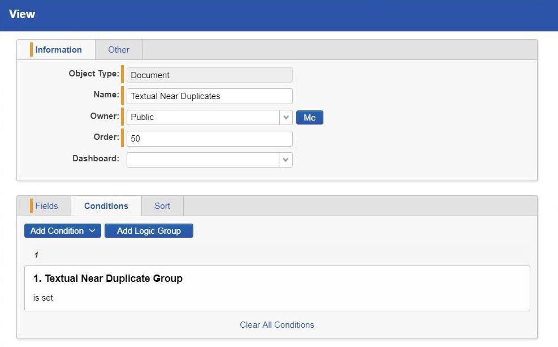Click the Name label
This screenshot has height=347, width=558.
tap(106, 95)
